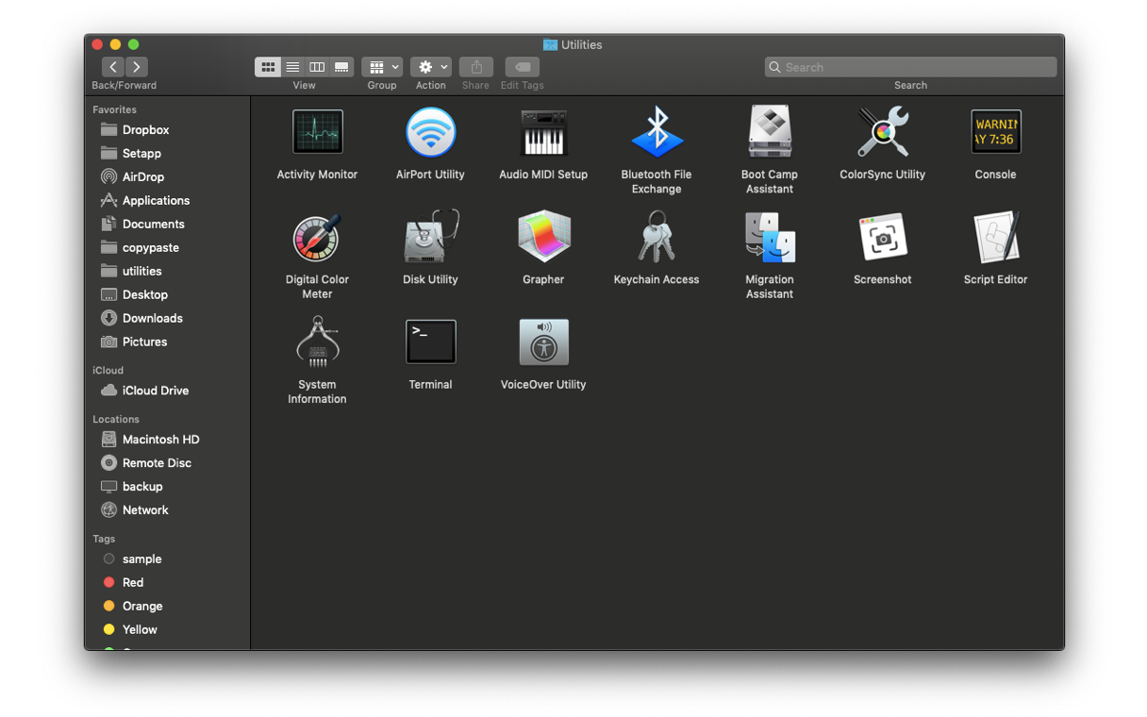Zoom the Utilities window to full screen

(134, 44)
